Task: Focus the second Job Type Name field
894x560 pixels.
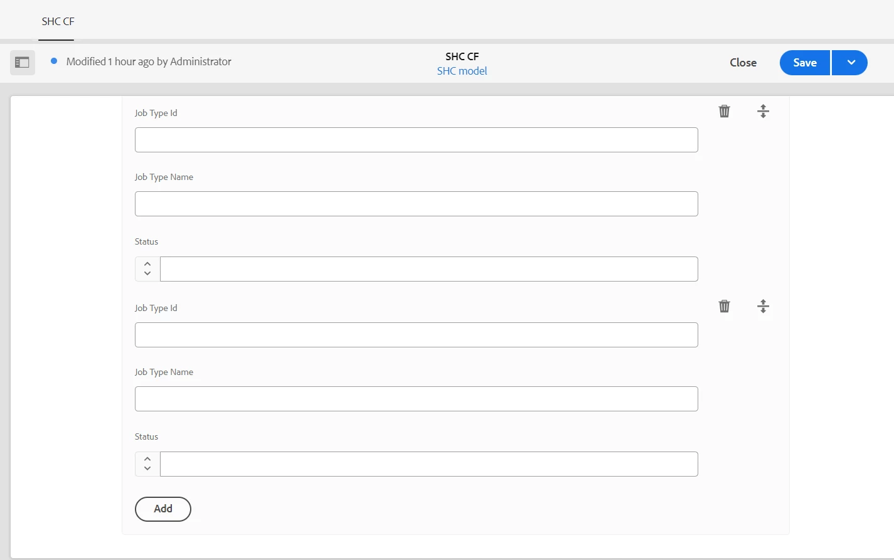Action: (x=417, y=399)
